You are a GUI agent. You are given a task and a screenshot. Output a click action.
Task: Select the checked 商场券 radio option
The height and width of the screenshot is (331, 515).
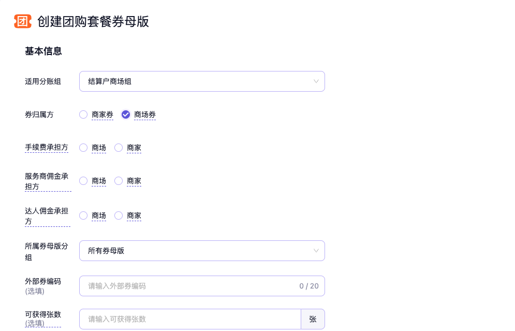coord(126,114)
